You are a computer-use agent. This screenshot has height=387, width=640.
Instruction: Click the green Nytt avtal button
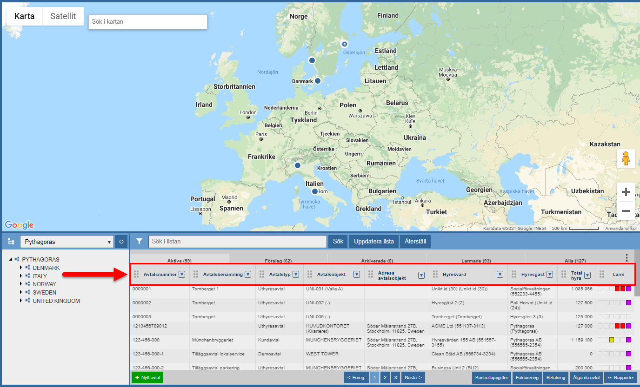(x=147, y=378)
